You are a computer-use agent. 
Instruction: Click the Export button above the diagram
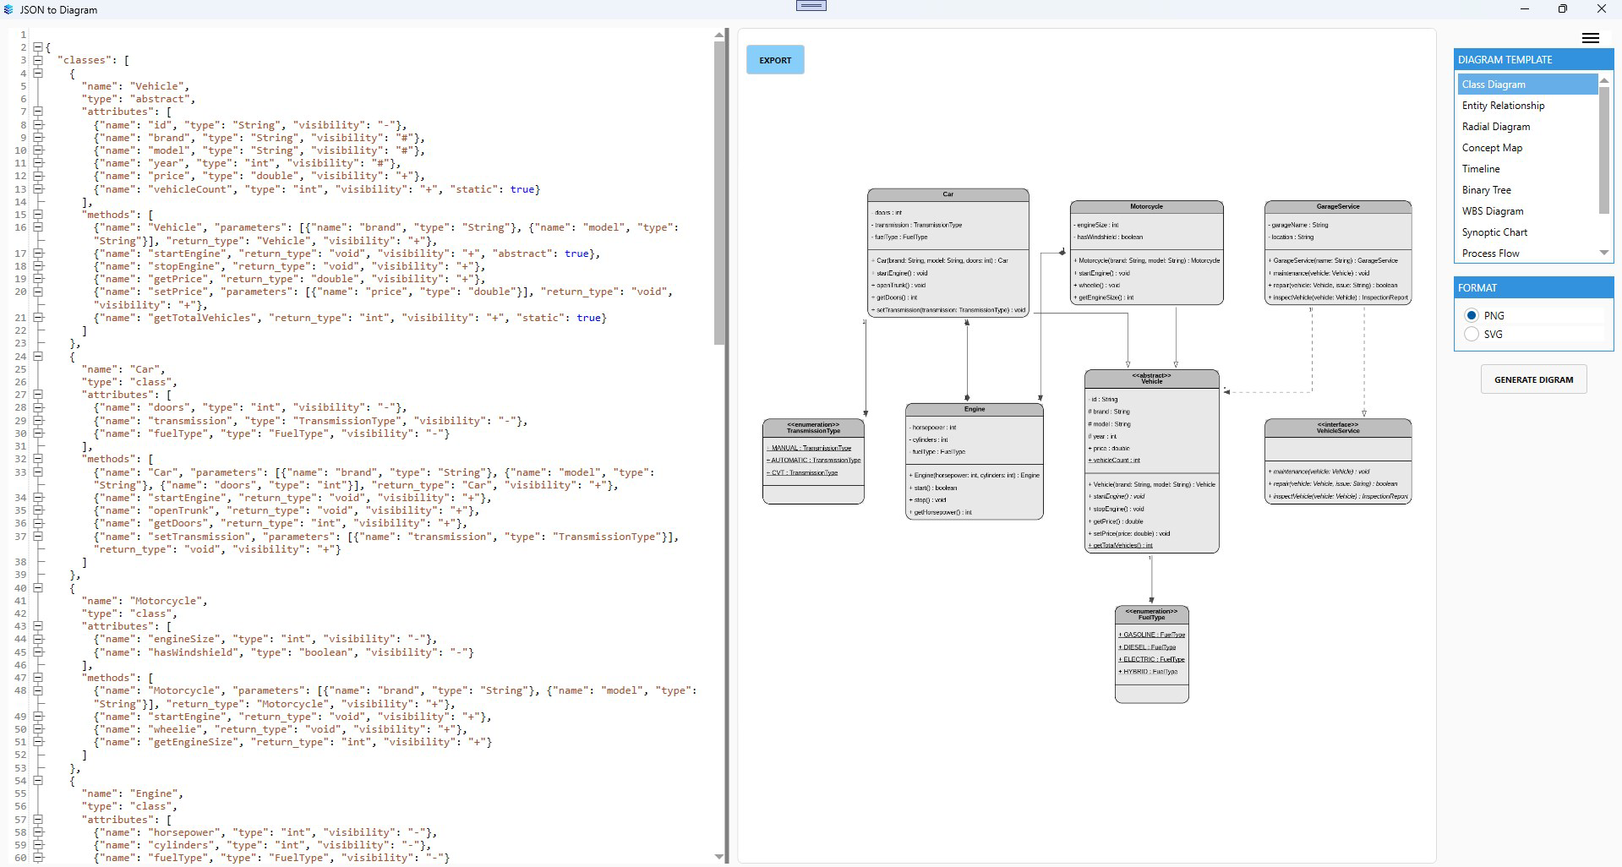(774, 59)
